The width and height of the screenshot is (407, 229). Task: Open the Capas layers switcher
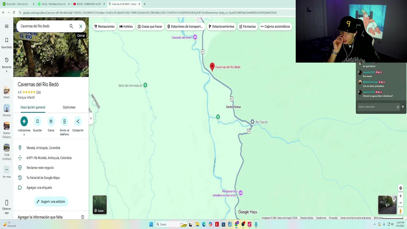pyautogui.click(x=100, y=205)
